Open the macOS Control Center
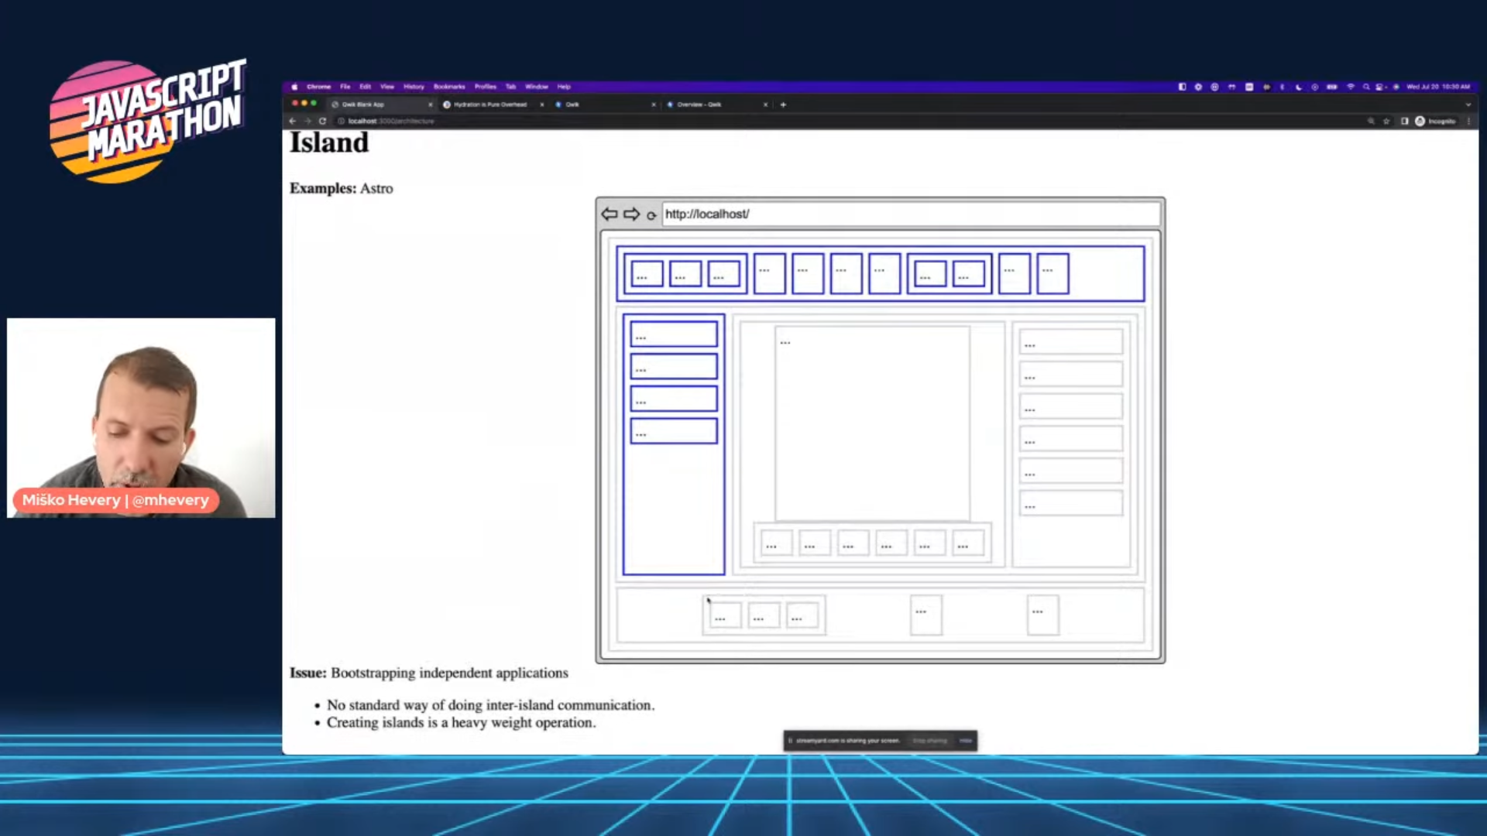 click(x=1380, y=87)
